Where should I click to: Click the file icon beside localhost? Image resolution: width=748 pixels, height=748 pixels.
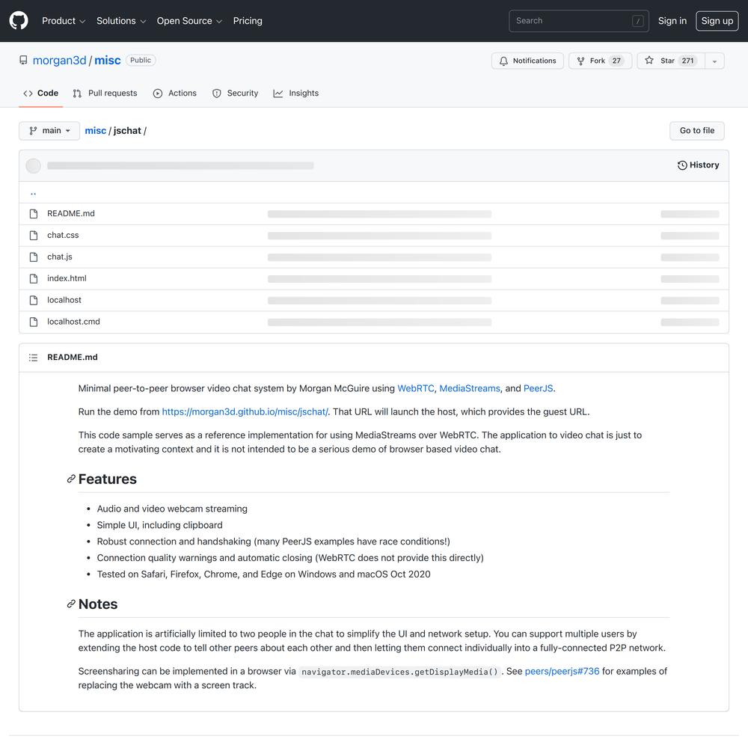point(34,300)
